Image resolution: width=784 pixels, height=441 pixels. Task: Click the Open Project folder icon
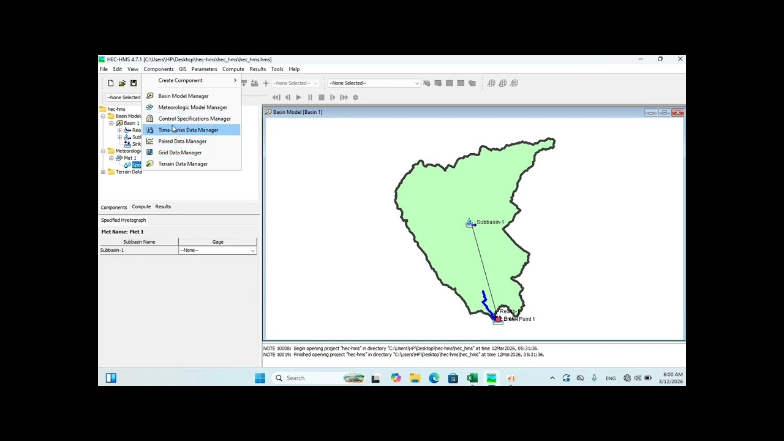click(x=122, y=83)
